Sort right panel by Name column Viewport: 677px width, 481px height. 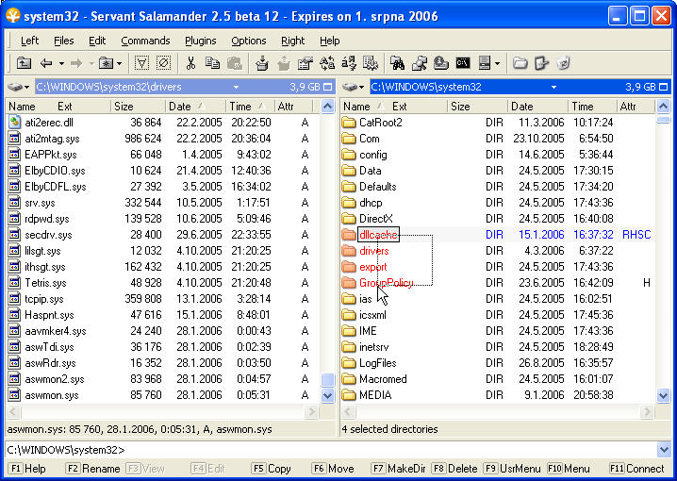(363, 107)
